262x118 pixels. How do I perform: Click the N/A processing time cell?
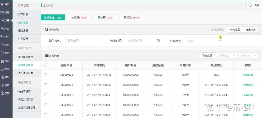(x=216, y=75)
